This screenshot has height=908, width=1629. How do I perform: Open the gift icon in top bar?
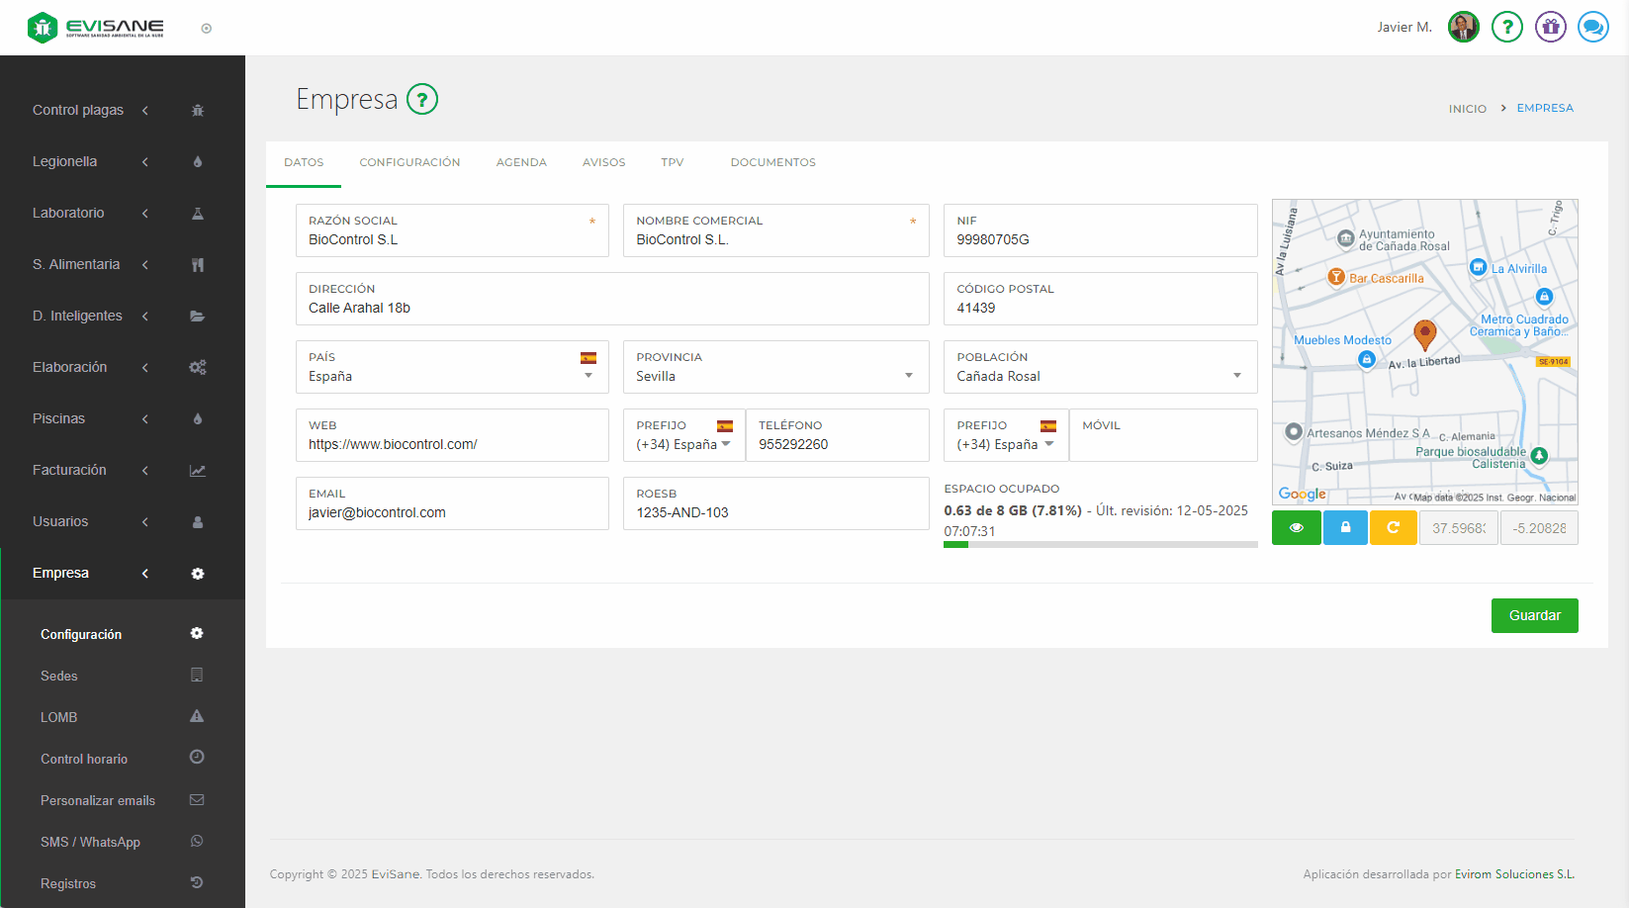1551,28
